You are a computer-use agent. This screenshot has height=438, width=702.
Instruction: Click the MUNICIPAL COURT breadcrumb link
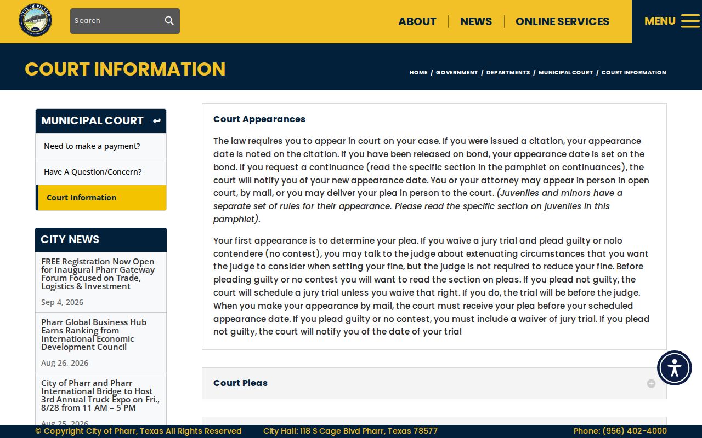[x=565, y=72]
